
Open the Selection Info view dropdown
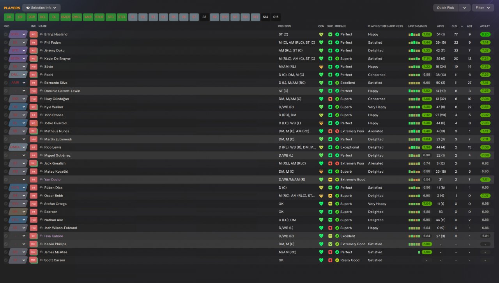(x=41, y=8)
